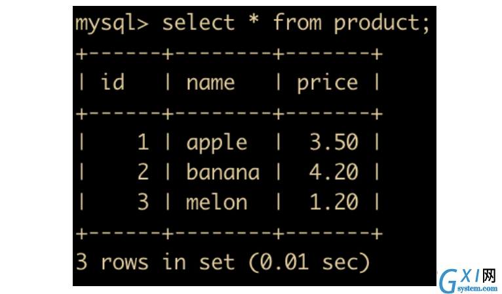502x294 pixels.
Task: Click the price 3.50
Action: [334, 142]
